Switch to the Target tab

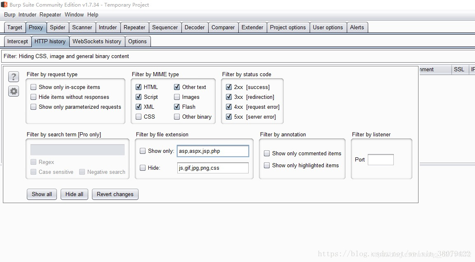[x=15, y=28]
